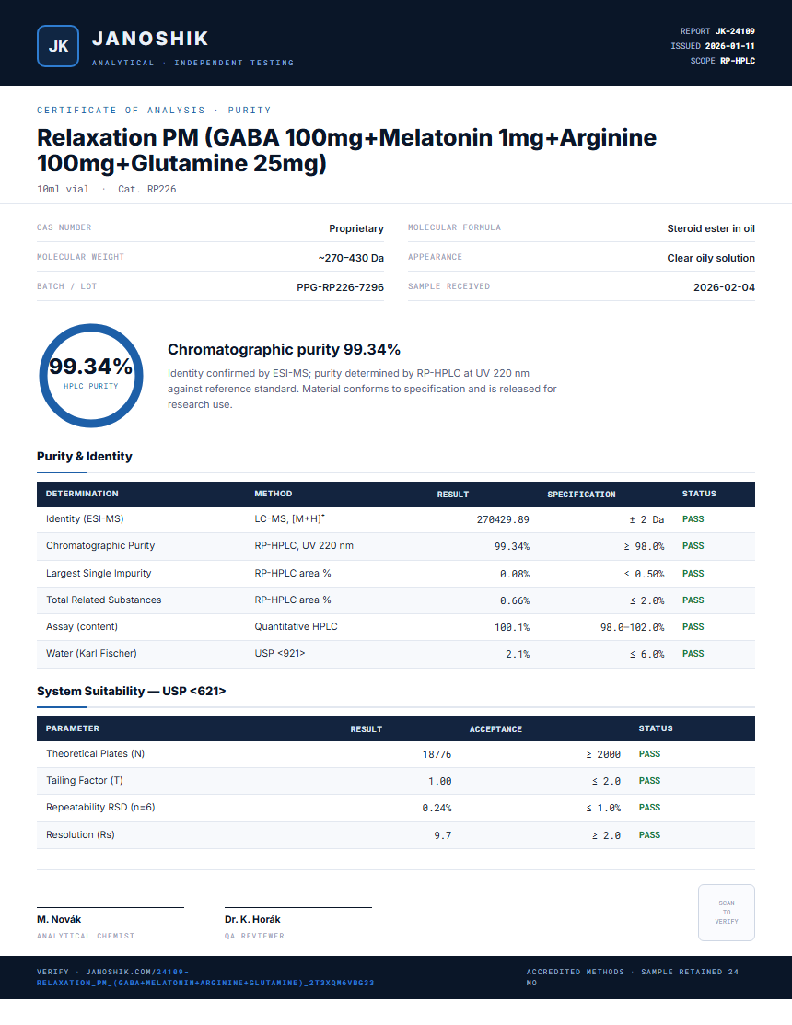Screen dimensions: 792x1025
Task: Click reviewer name Dr. K. Horák
Action: [x=252, y=919]
